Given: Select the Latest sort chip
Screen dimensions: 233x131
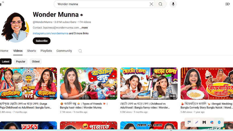Looking at the screenshot, I should pyautogui.click(x=6, y=61).
